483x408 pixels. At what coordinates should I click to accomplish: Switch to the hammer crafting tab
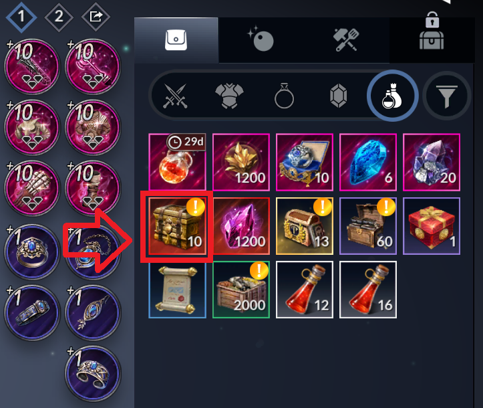pos(346,40)
